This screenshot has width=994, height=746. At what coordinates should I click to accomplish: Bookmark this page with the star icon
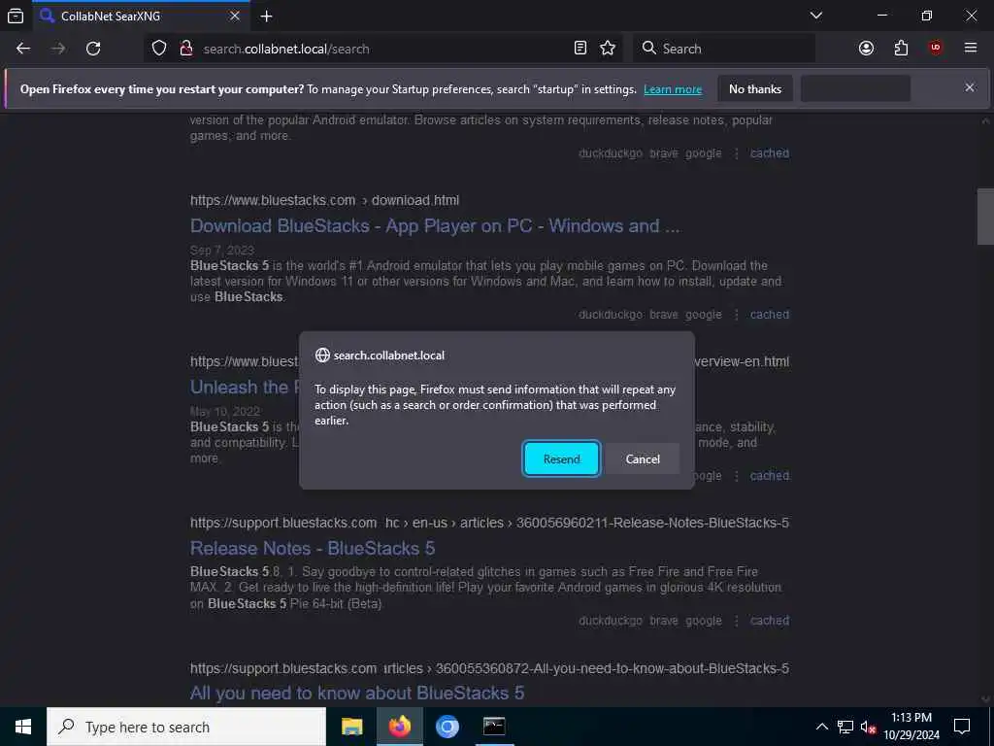click(x=608, y=49)
